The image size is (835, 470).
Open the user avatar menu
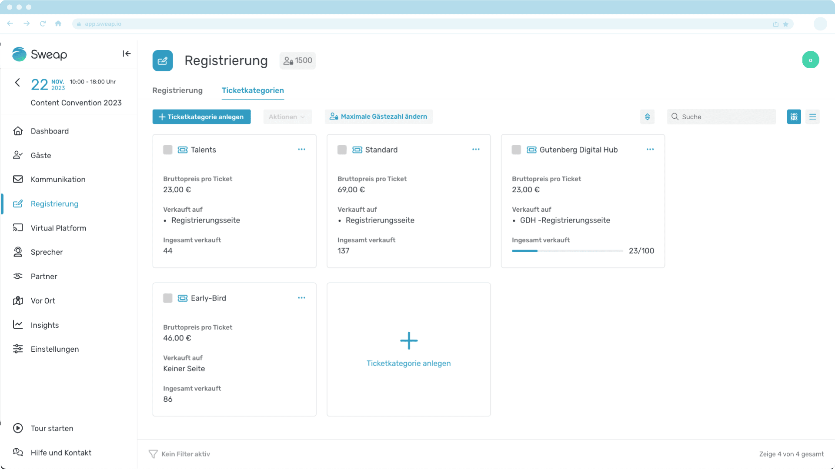pyautogui.click(x=810, y=60)
